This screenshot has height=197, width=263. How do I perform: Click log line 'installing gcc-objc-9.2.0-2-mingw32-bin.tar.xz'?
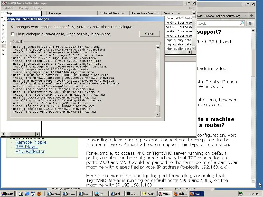(x=54, y=112)
